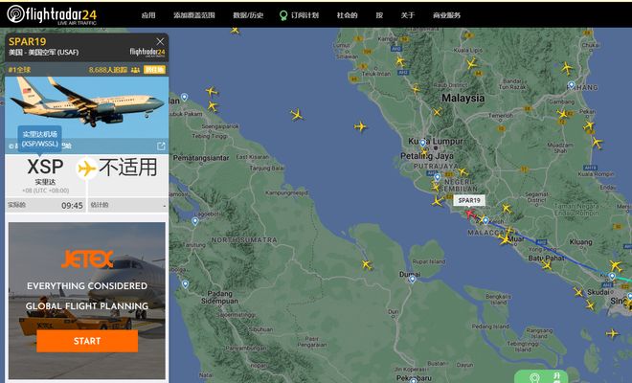This screenshot has width=632, height=383.
Task: Click the JETEX orange logo in ad
Action: click(x=87, y=259)
